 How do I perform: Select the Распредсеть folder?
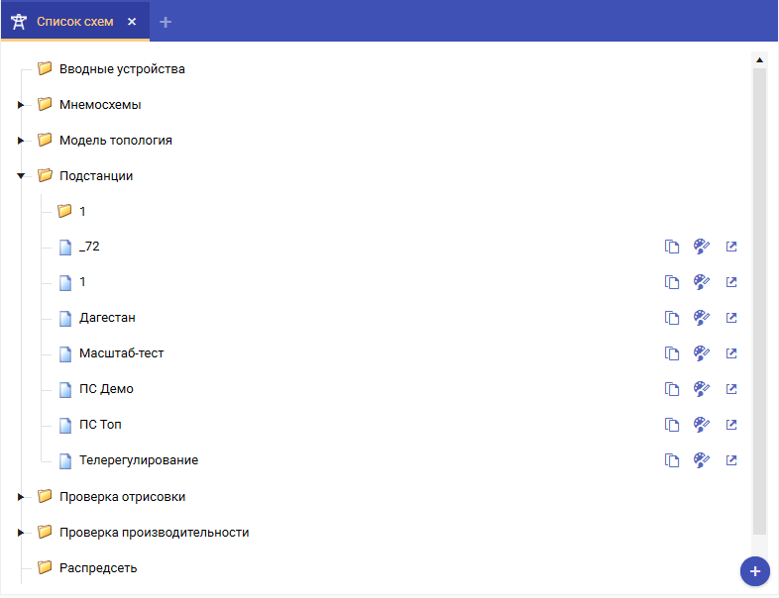coord(97,568)
